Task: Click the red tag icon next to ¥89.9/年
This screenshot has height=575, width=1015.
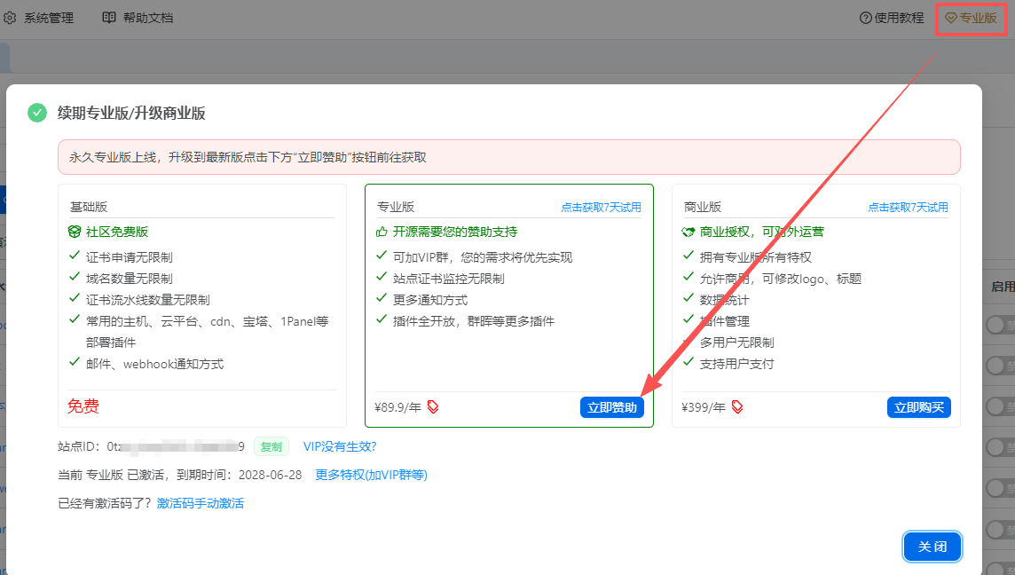Action: click(x=433, y=407)
